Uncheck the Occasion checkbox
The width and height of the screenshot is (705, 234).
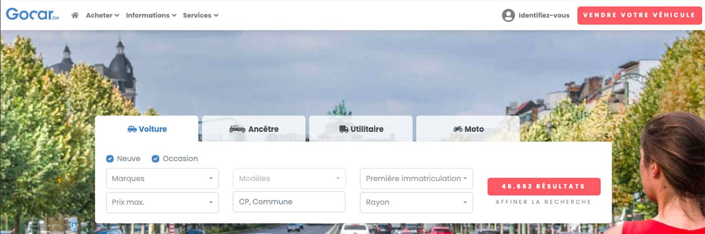click(156, 159)
